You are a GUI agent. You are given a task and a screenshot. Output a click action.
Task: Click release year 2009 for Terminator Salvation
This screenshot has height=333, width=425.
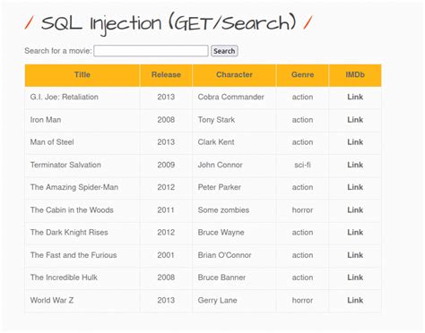click(x=166, y=165)
